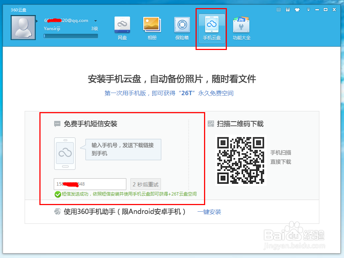Click the SMS message icon beside 免费手机短信安装
Viewport: 344px width, 258px height.
(57, 124)
